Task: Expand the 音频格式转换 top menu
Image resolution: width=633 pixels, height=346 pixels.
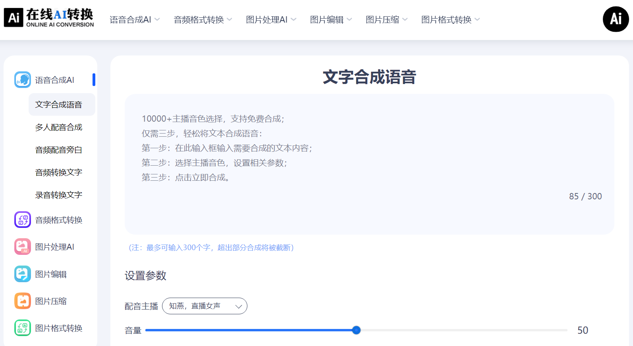Action: (x=203, y=20)
